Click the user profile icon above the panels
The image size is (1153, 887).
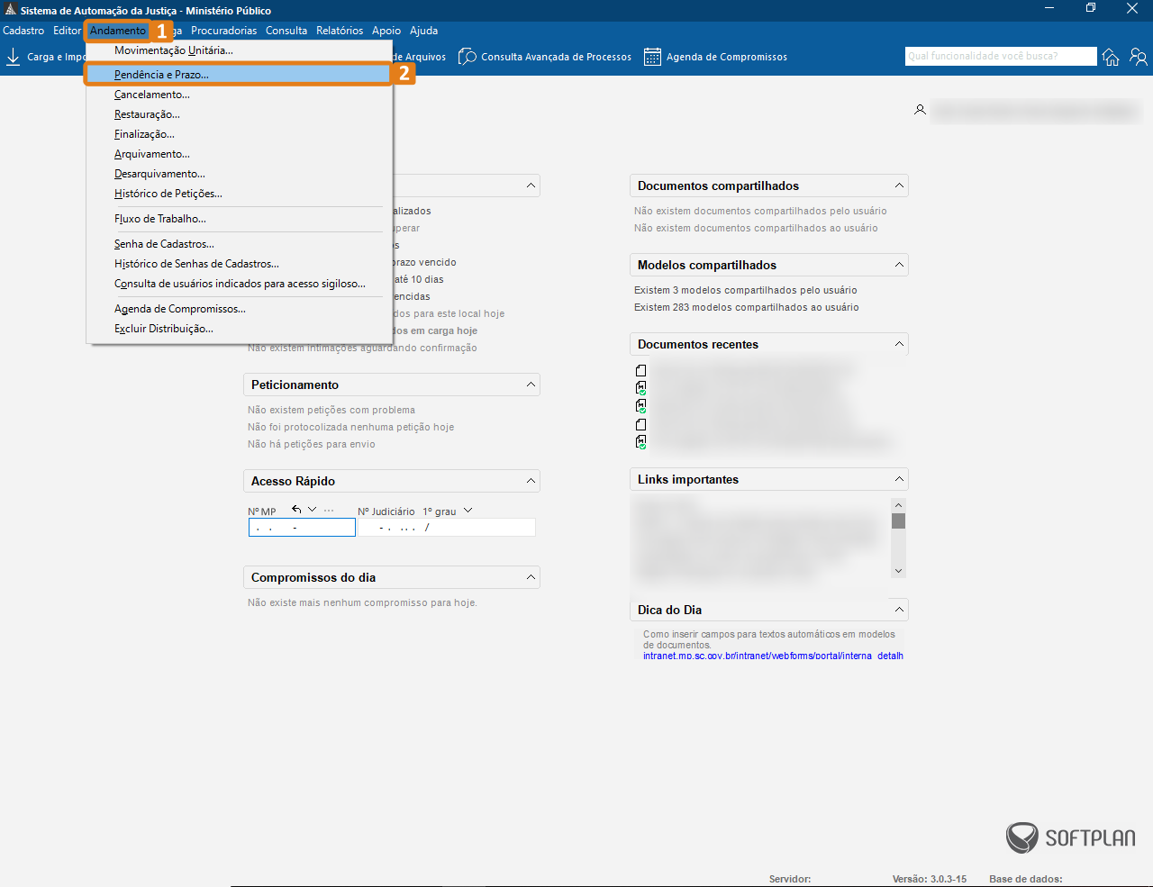tap(920, 110)
